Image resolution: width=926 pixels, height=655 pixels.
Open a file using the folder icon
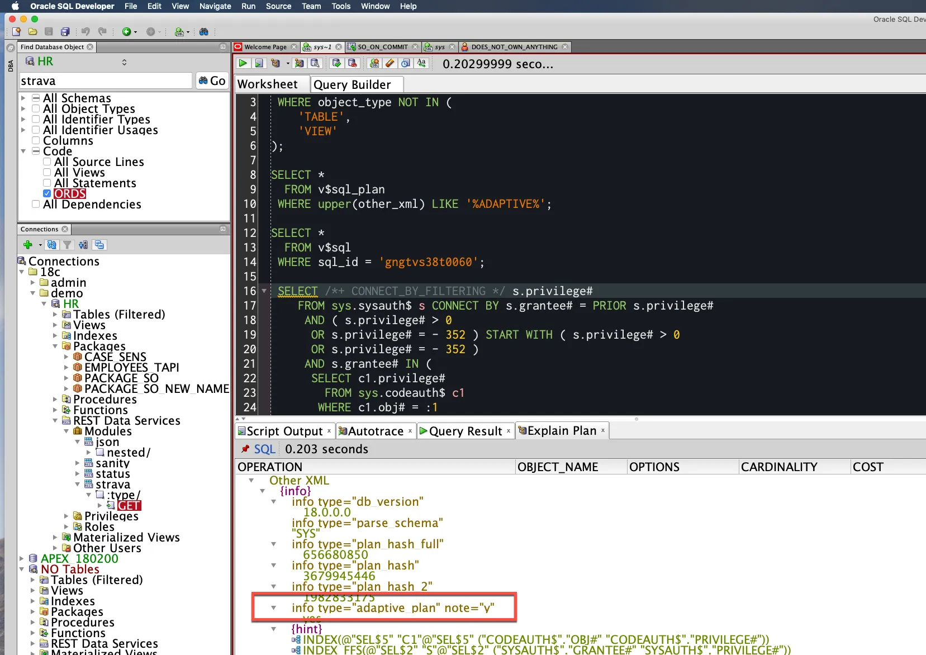pos(33,32)
